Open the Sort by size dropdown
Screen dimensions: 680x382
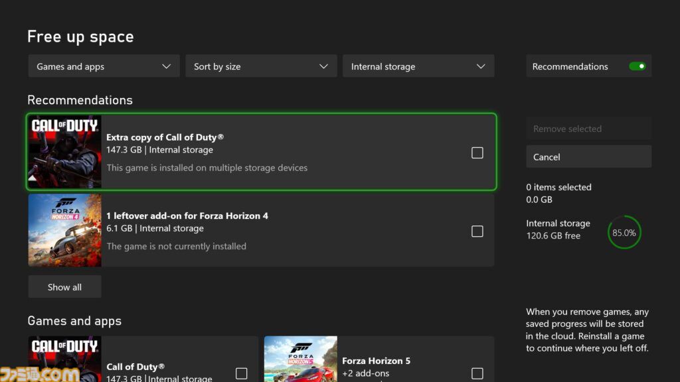pyautogui.click(x=261, y=66)
